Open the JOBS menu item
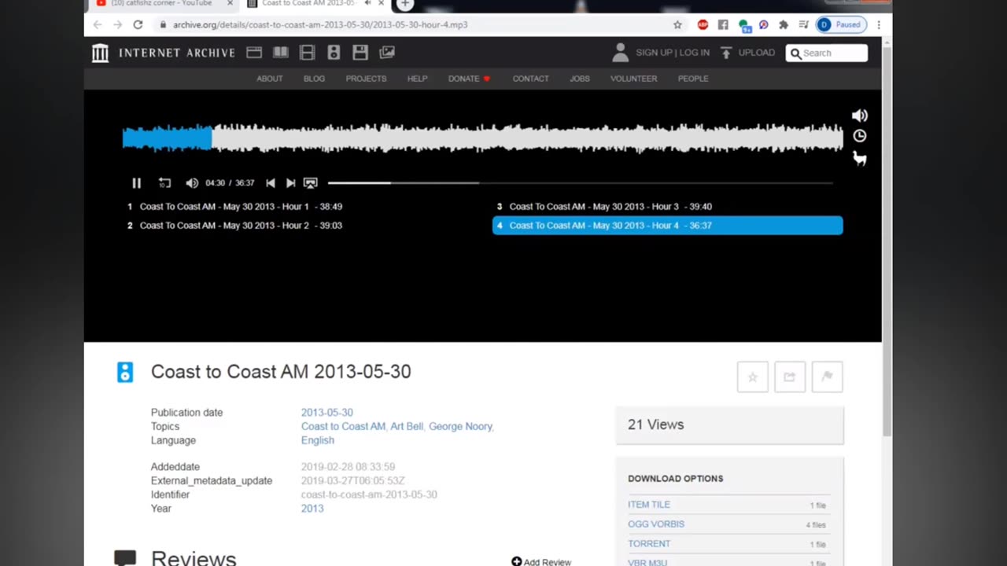 pos(580,79)
